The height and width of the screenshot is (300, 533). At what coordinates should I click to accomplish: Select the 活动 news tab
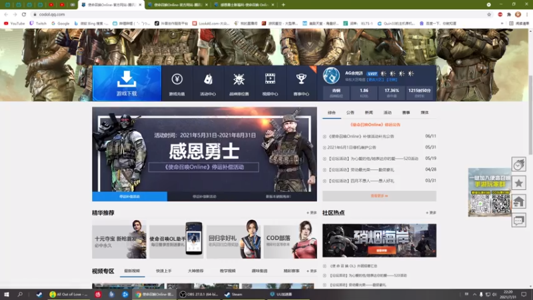388,113
